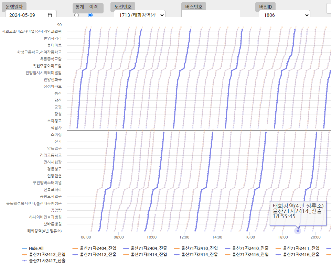Expand the 노선번호 route dropdown

[139, 15]
